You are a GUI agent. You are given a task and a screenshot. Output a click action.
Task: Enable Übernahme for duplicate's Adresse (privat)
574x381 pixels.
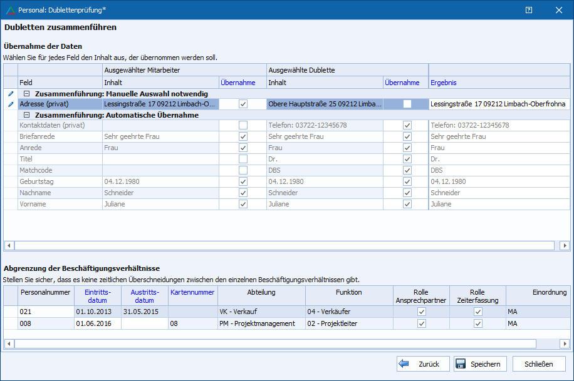pyautogui.click(x=407, y=104)
